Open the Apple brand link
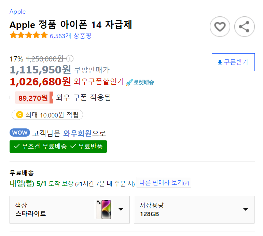This screenshot has height=236, width=263. 18,12
